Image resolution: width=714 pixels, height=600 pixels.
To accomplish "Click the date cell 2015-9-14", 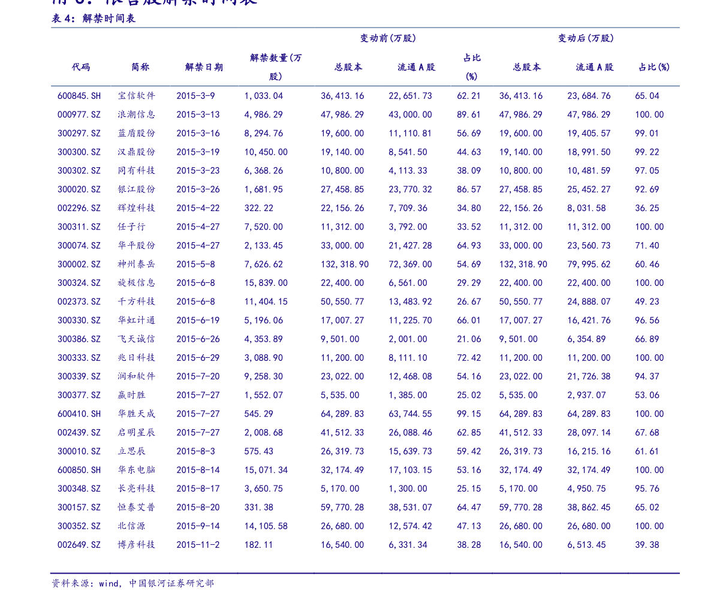I will (198, 526).
